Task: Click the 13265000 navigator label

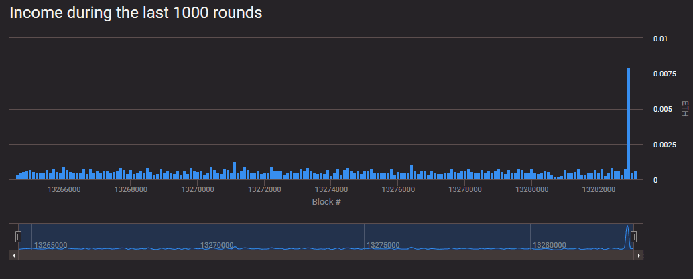Action: [x=51, y=245]
